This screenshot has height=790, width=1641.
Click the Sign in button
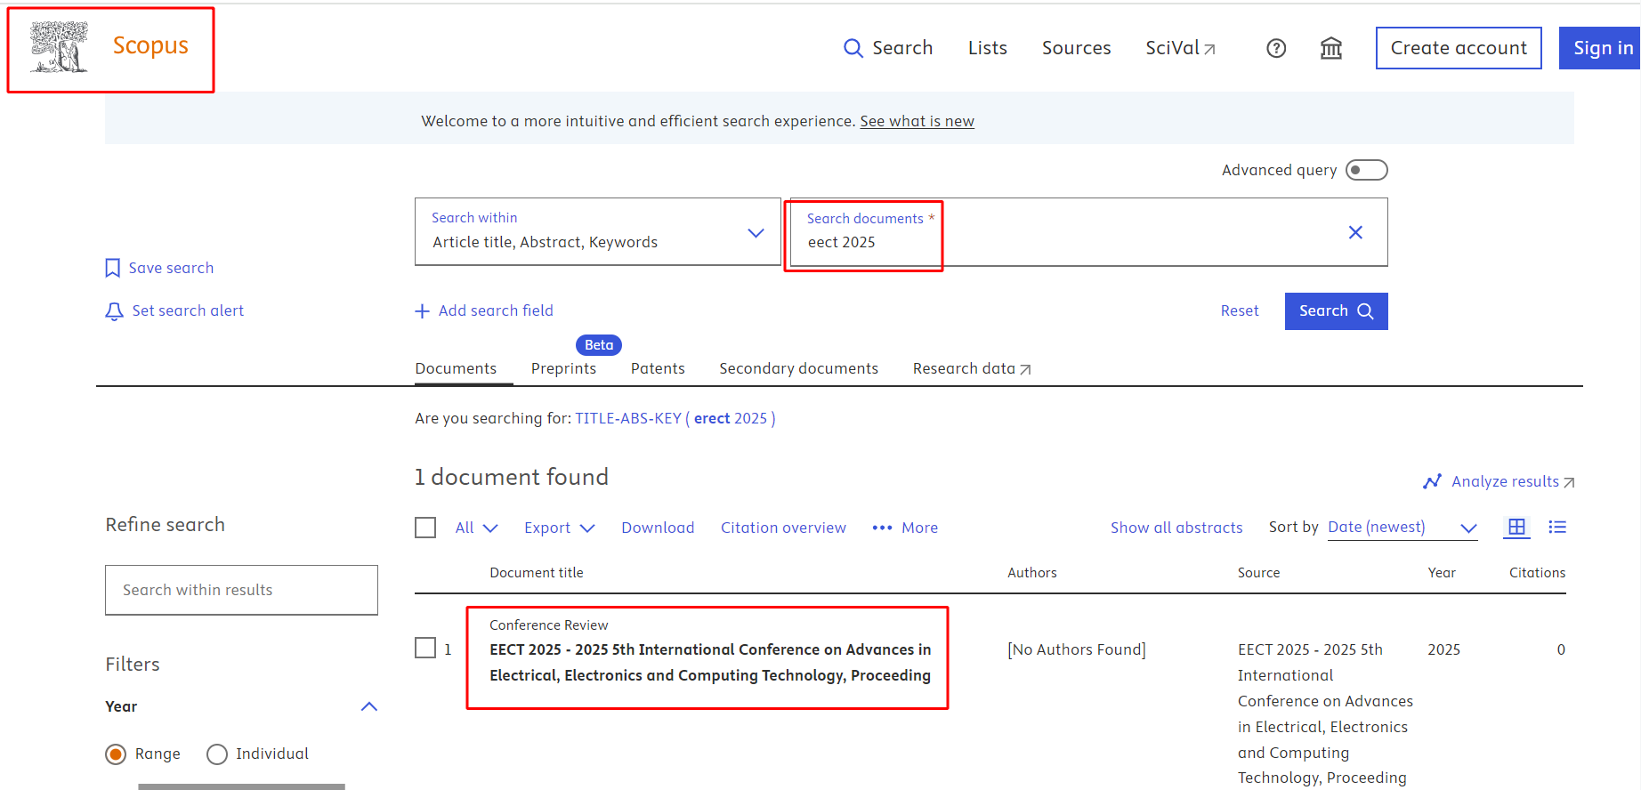click(x=1600, y=48)
